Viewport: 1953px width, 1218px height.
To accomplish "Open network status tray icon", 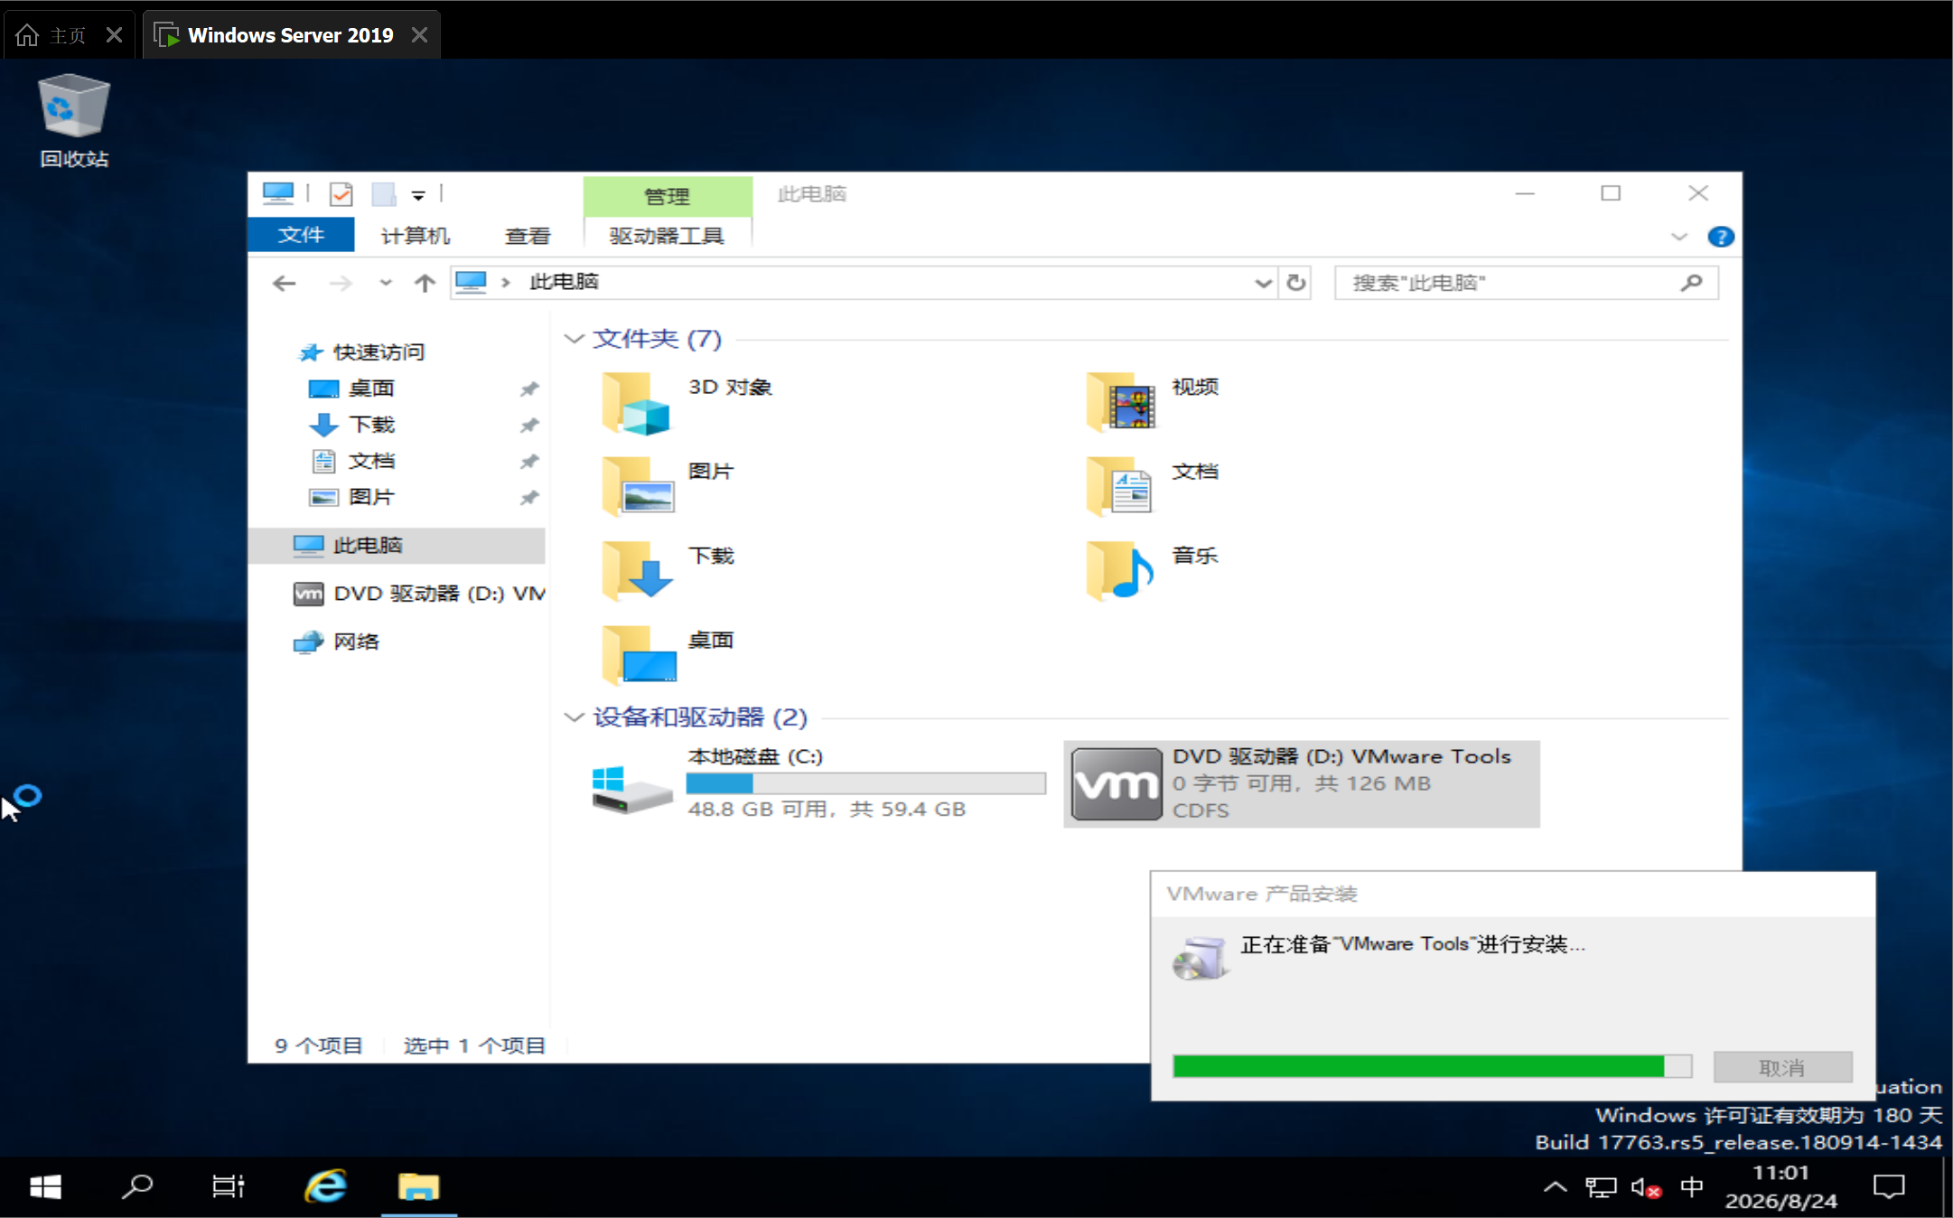I will [1601, 1187].
